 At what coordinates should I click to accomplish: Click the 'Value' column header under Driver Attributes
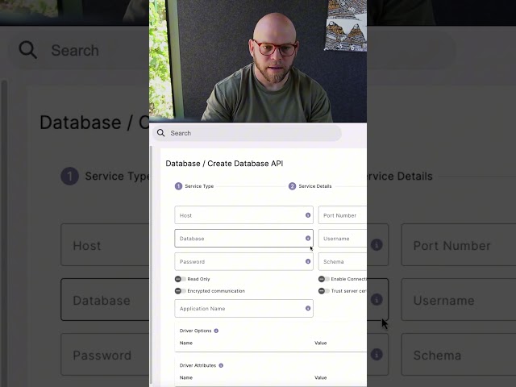[321, 377]
